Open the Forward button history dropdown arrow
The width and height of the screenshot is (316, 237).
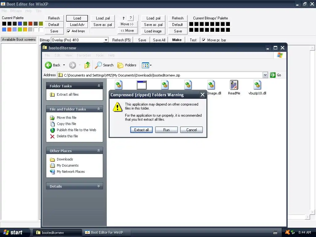80,65
